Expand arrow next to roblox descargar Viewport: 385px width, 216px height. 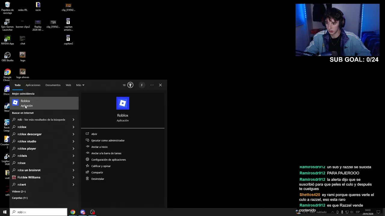point(73,134)
